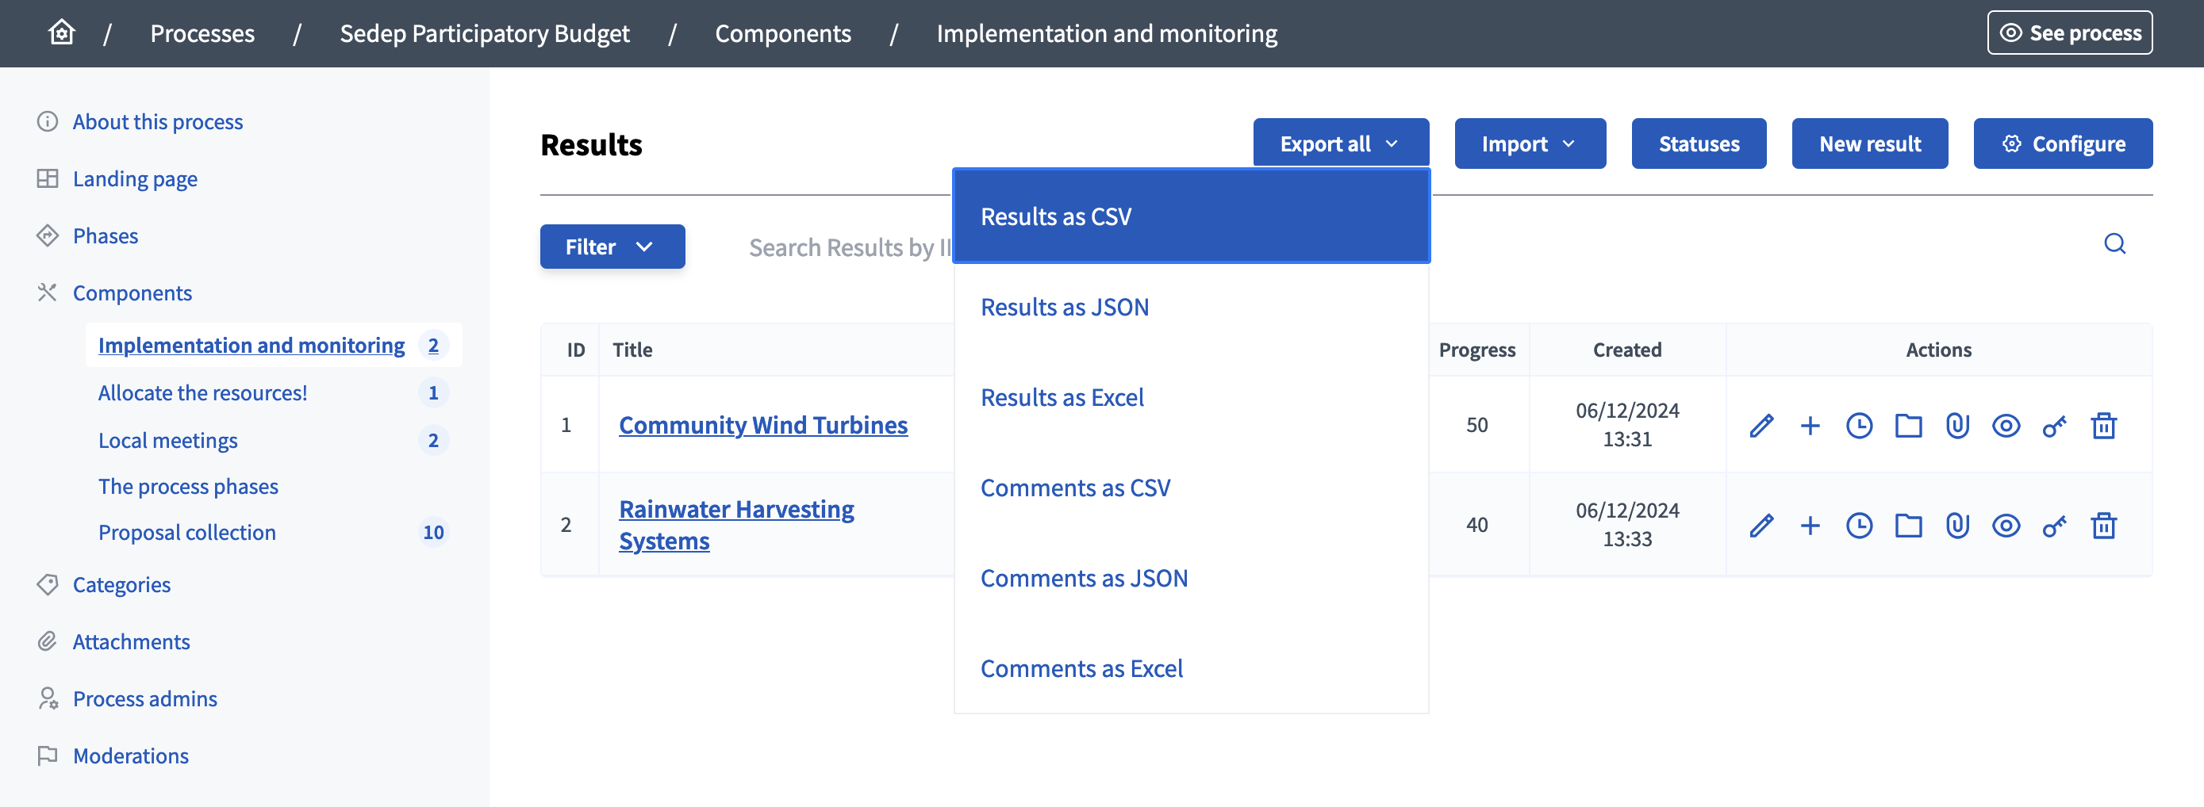
Task: Delete the Rainwater Harvesting Systems result
Action: [2104, 525]
